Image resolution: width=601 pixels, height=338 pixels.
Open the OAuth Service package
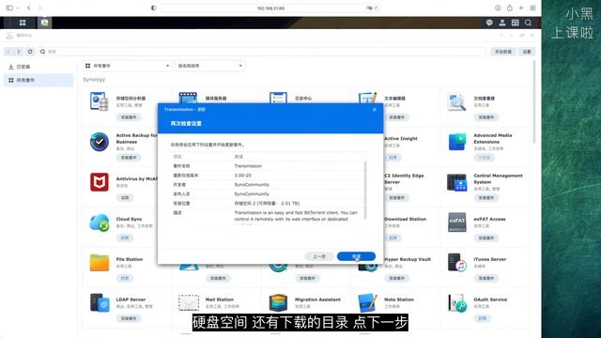click(x=482, y=318)
